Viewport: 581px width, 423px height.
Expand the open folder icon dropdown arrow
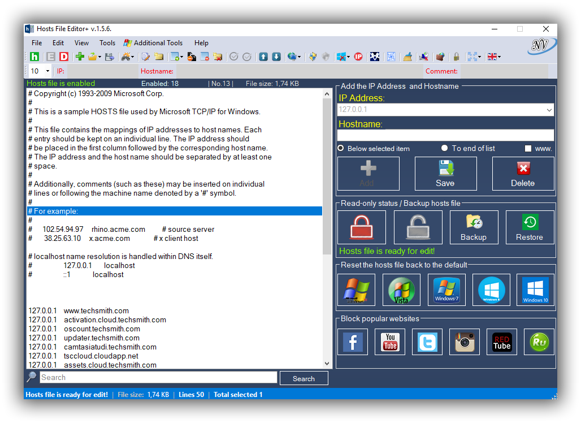click(x=99, y=57)
